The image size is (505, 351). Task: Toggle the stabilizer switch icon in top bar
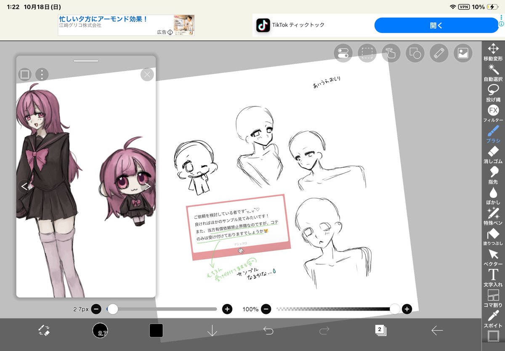[343, 53]
